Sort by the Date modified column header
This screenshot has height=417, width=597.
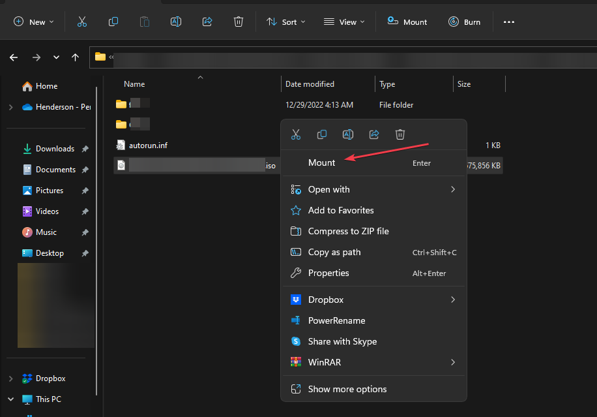tap(310, 84)
